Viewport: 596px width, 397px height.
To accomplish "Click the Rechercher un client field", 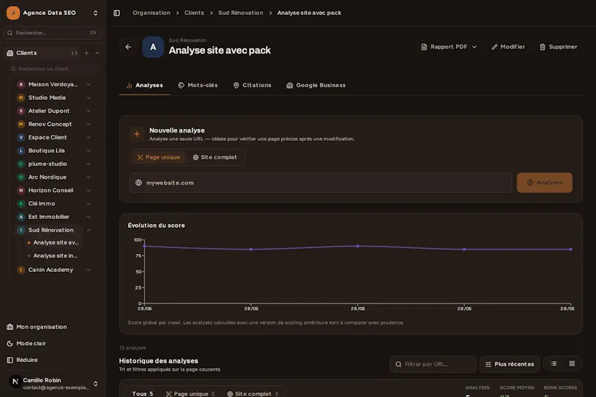I will (x=52, y=69).
